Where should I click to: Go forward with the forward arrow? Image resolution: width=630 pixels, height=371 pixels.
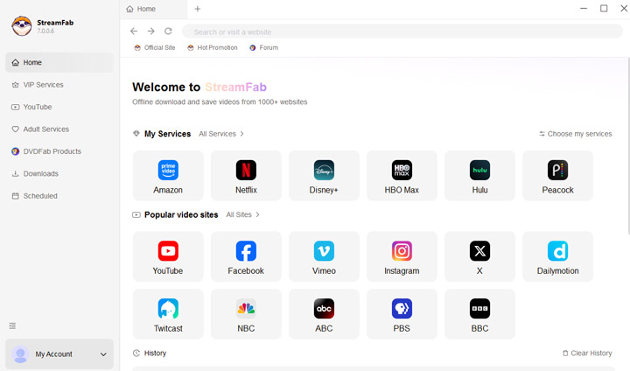pos(151,31)
